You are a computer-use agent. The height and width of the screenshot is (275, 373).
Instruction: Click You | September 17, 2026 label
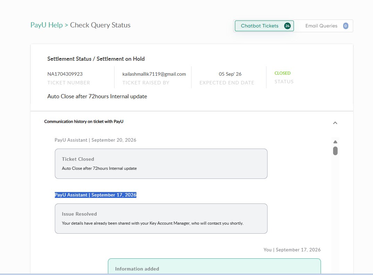pos(292,250)
